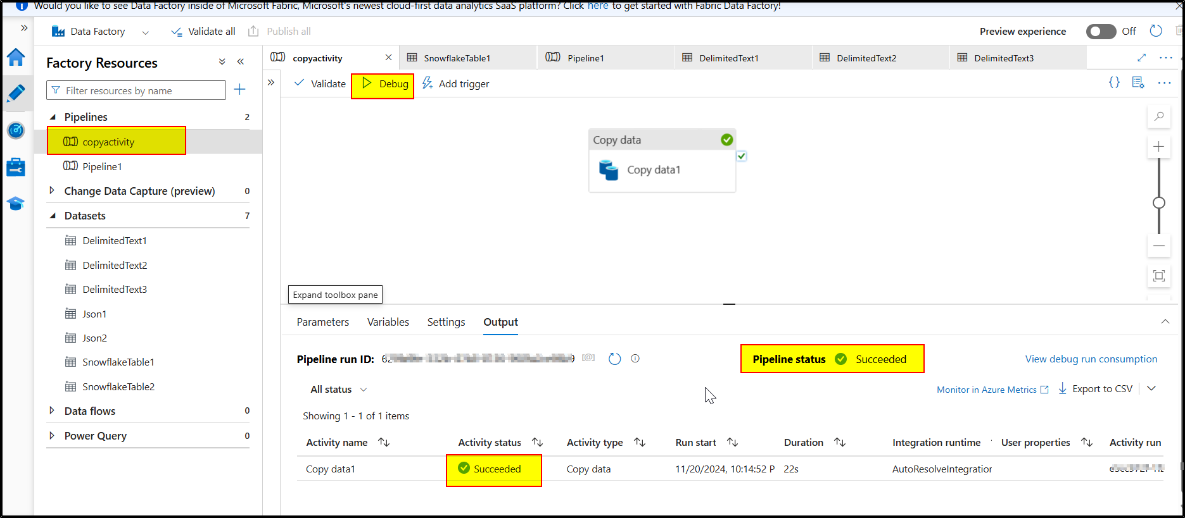
Task: Expand the Power Query section
Action: click(52, 435)
